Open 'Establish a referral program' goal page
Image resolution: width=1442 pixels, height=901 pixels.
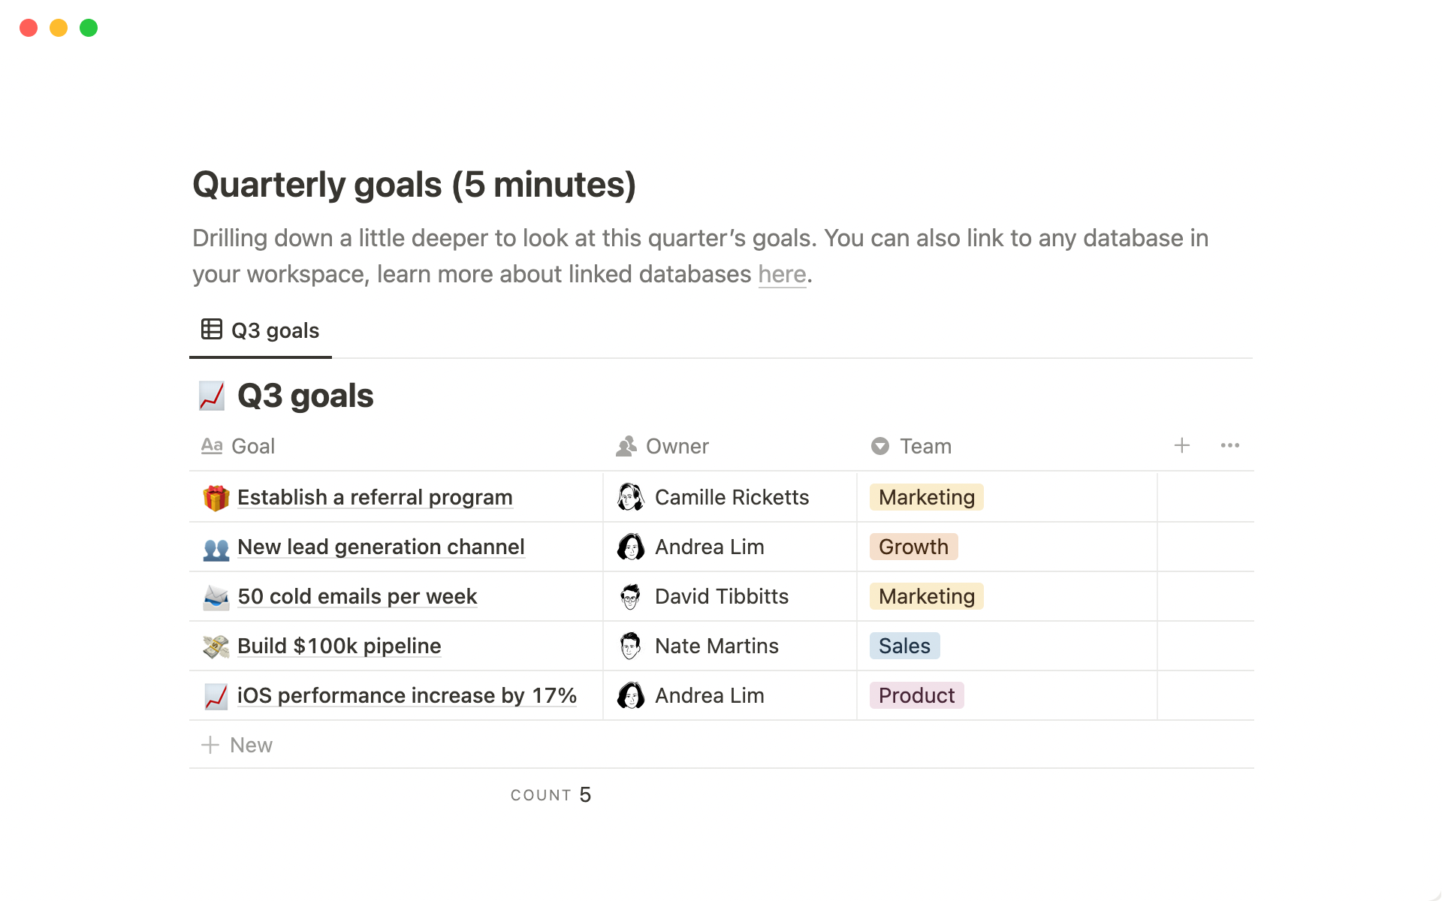click(x=375, y=497)
